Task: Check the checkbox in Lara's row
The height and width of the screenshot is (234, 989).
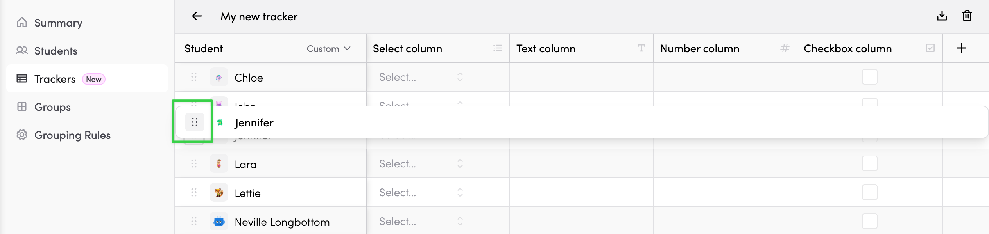Action: click(869, 164)
